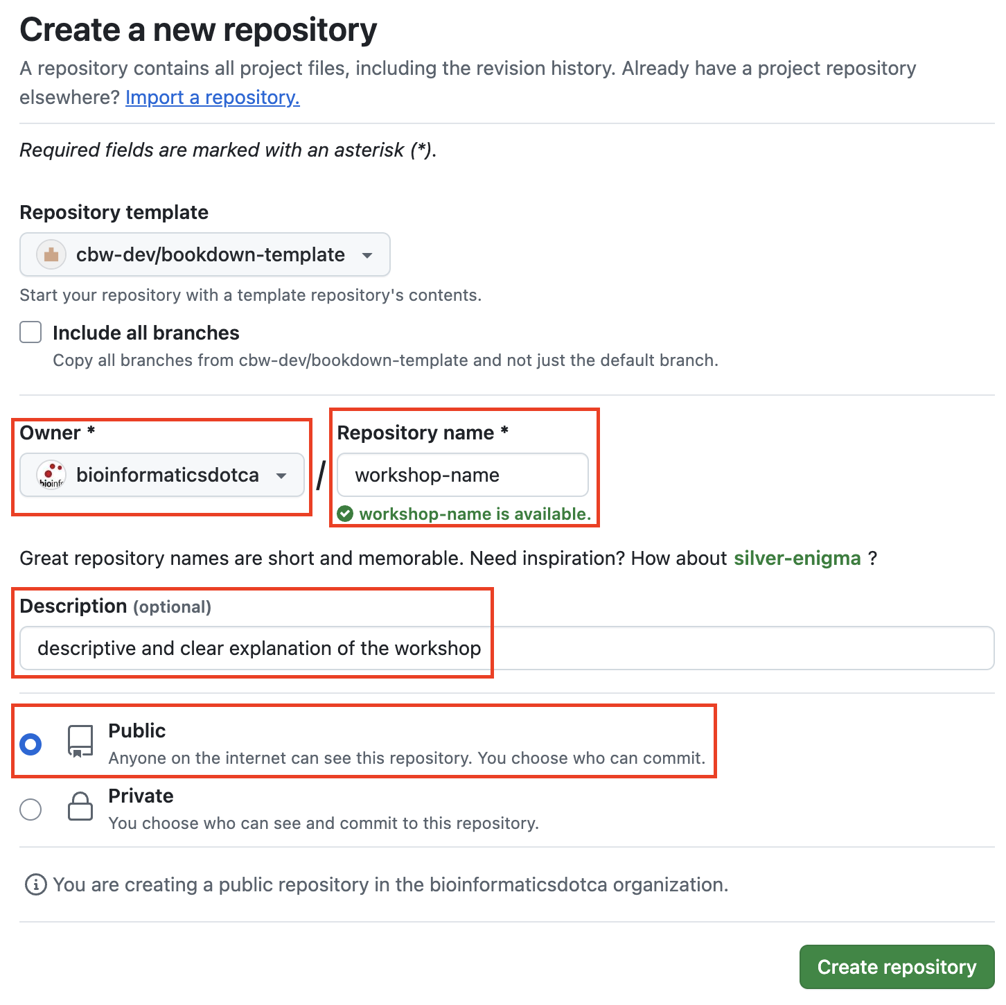This screenshot has height=1005, width=1006.
Task: Click the bioinformaticsdotca organization avatar
Action: click(52, 475)
